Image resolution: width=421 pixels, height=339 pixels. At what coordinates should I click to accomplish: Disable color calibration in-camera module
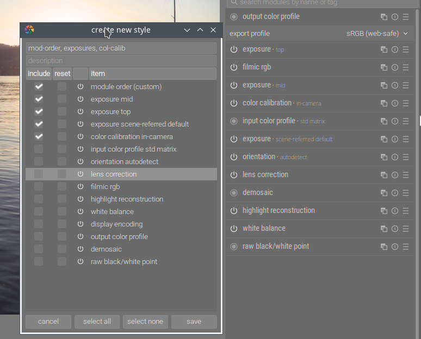234,103
